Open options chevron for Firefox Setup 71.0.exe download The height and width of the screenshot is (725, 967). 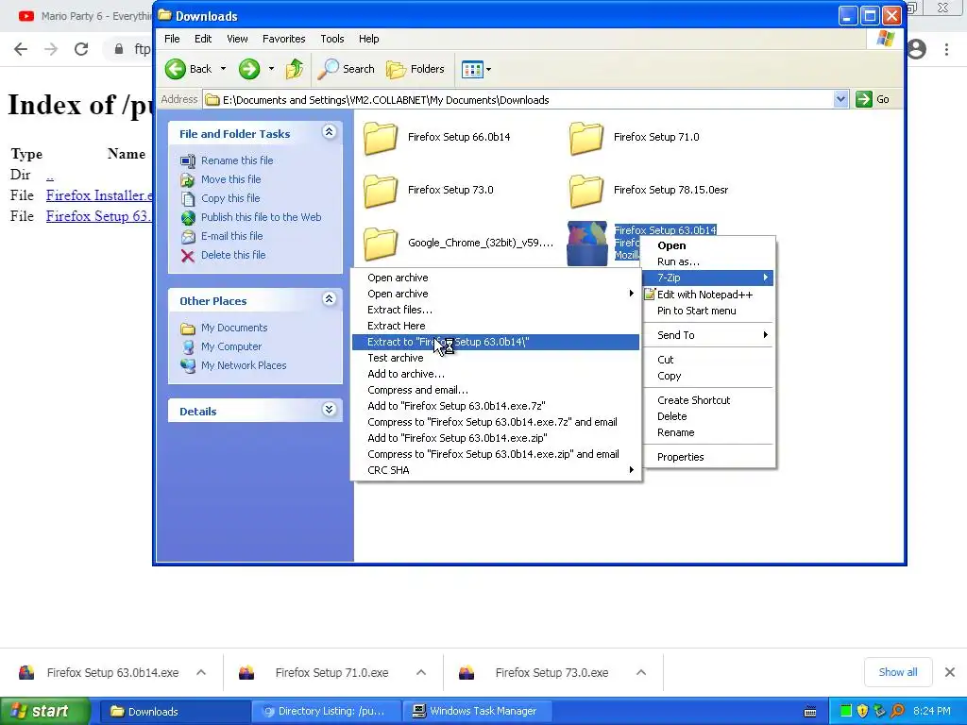click(x=421, y=672)
